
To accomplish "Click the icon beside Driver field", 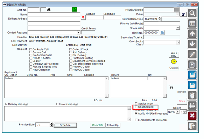I will pyautogui.click(x=183, y=14).
